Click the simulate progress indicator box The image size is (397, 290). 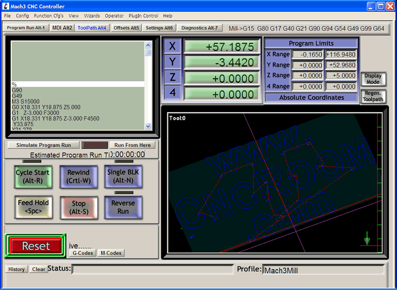pyautogui.click(x=95, y=145)
